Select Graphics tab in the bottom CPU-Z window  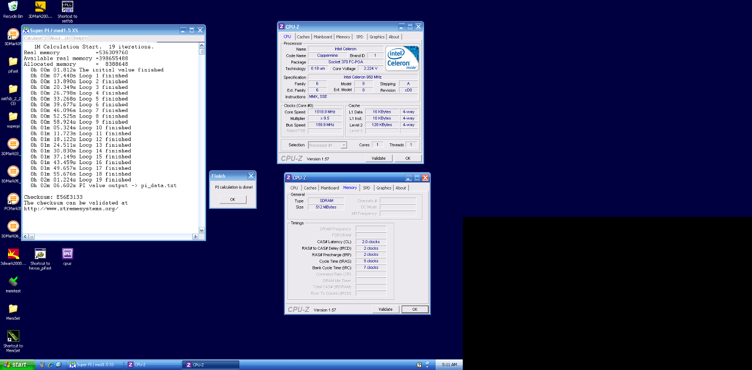(x=384, y=188)
